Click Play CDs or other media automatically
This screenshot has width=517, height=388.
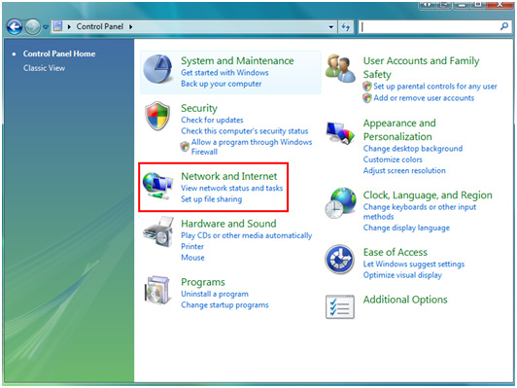coord(246,235)
